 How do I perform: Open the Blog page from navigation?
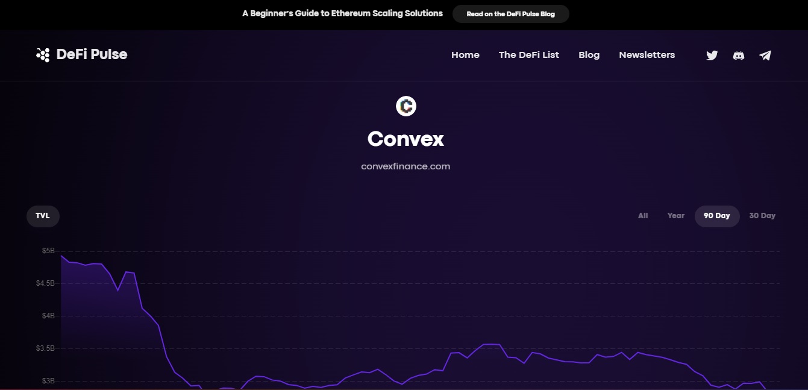coord(589,55)
